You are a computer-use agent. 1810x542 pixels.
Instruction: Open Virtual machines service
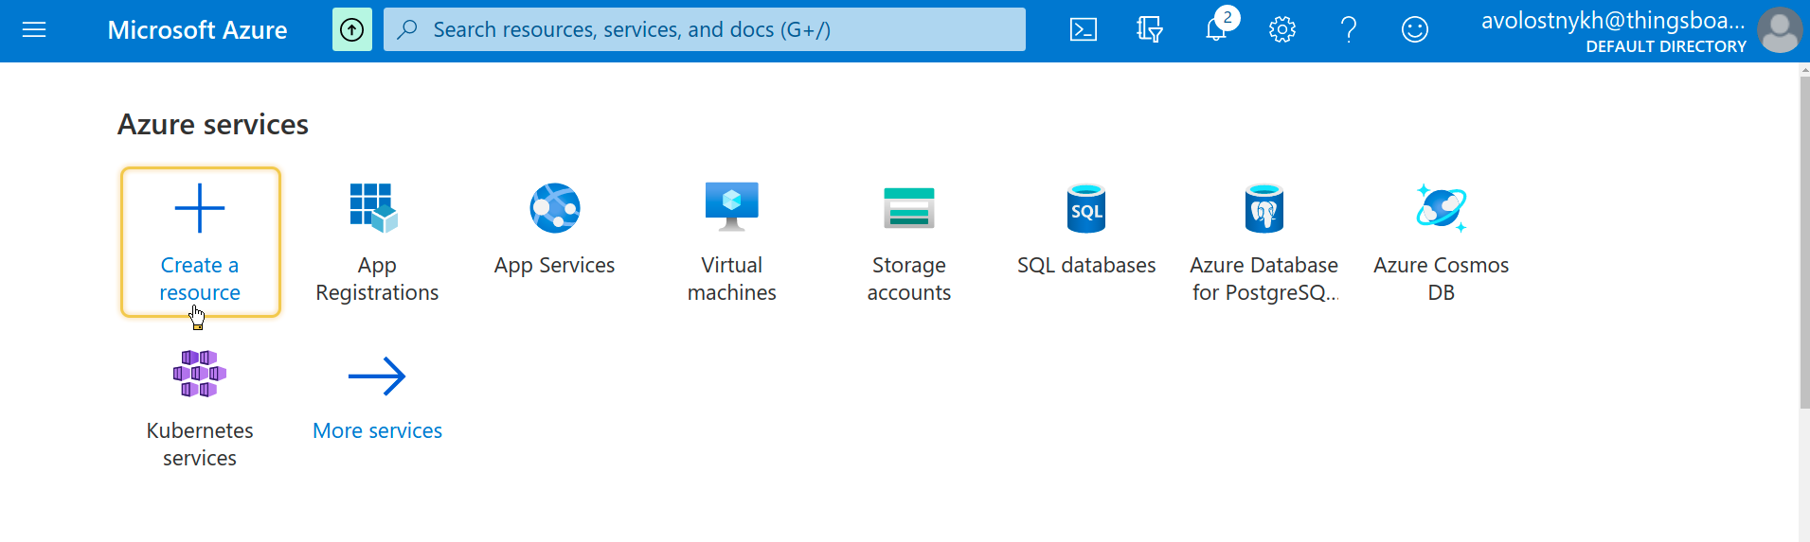click(732, 242)
